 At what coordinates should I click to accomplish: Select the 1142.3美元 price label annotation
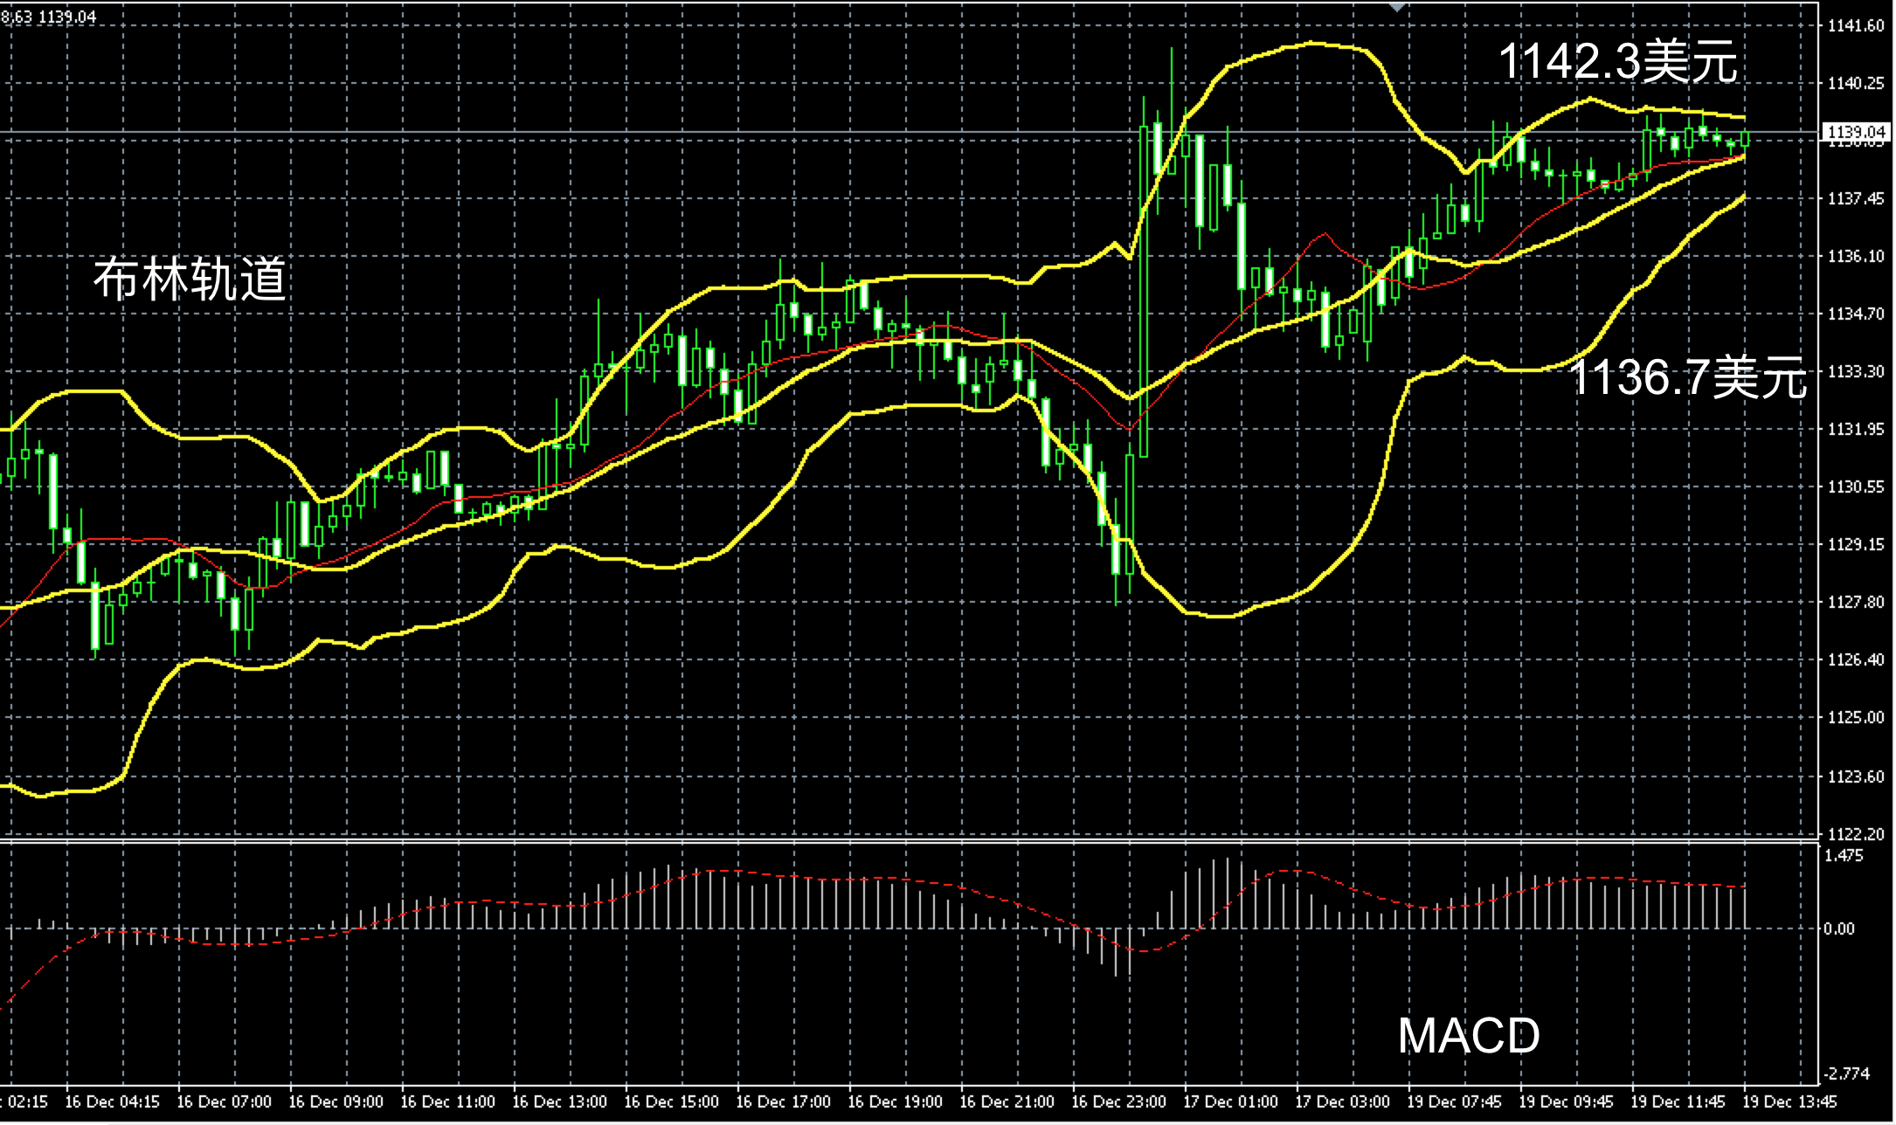click(x=1617, y=62)
